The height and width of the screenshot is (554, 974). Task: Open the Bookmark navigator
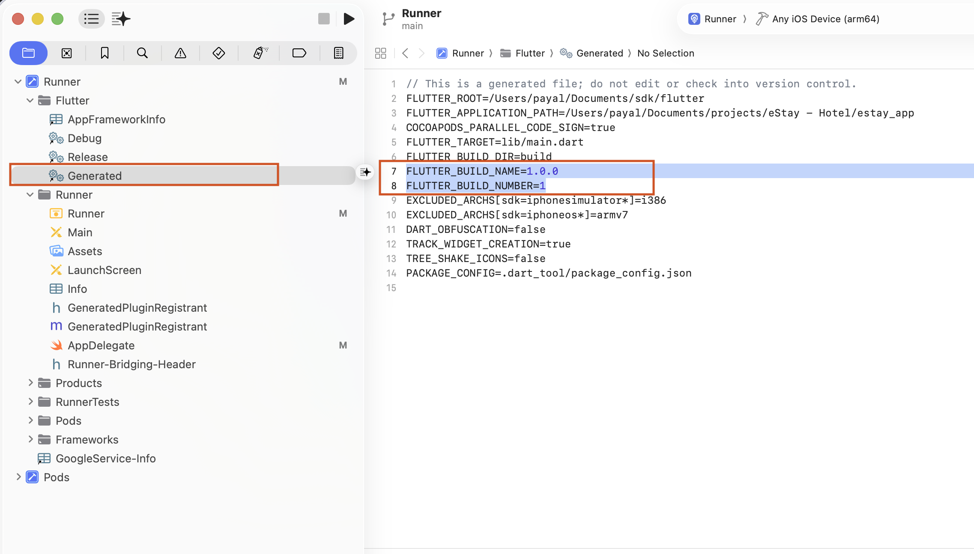point(105,53)
